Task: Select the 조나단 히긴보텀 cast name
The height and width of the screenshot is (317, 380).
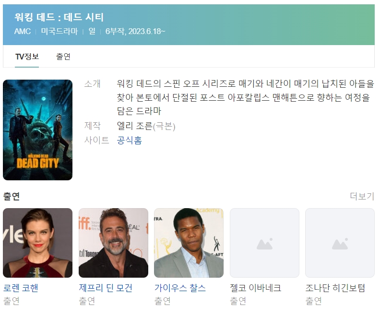Action: (x=335, y=288)
